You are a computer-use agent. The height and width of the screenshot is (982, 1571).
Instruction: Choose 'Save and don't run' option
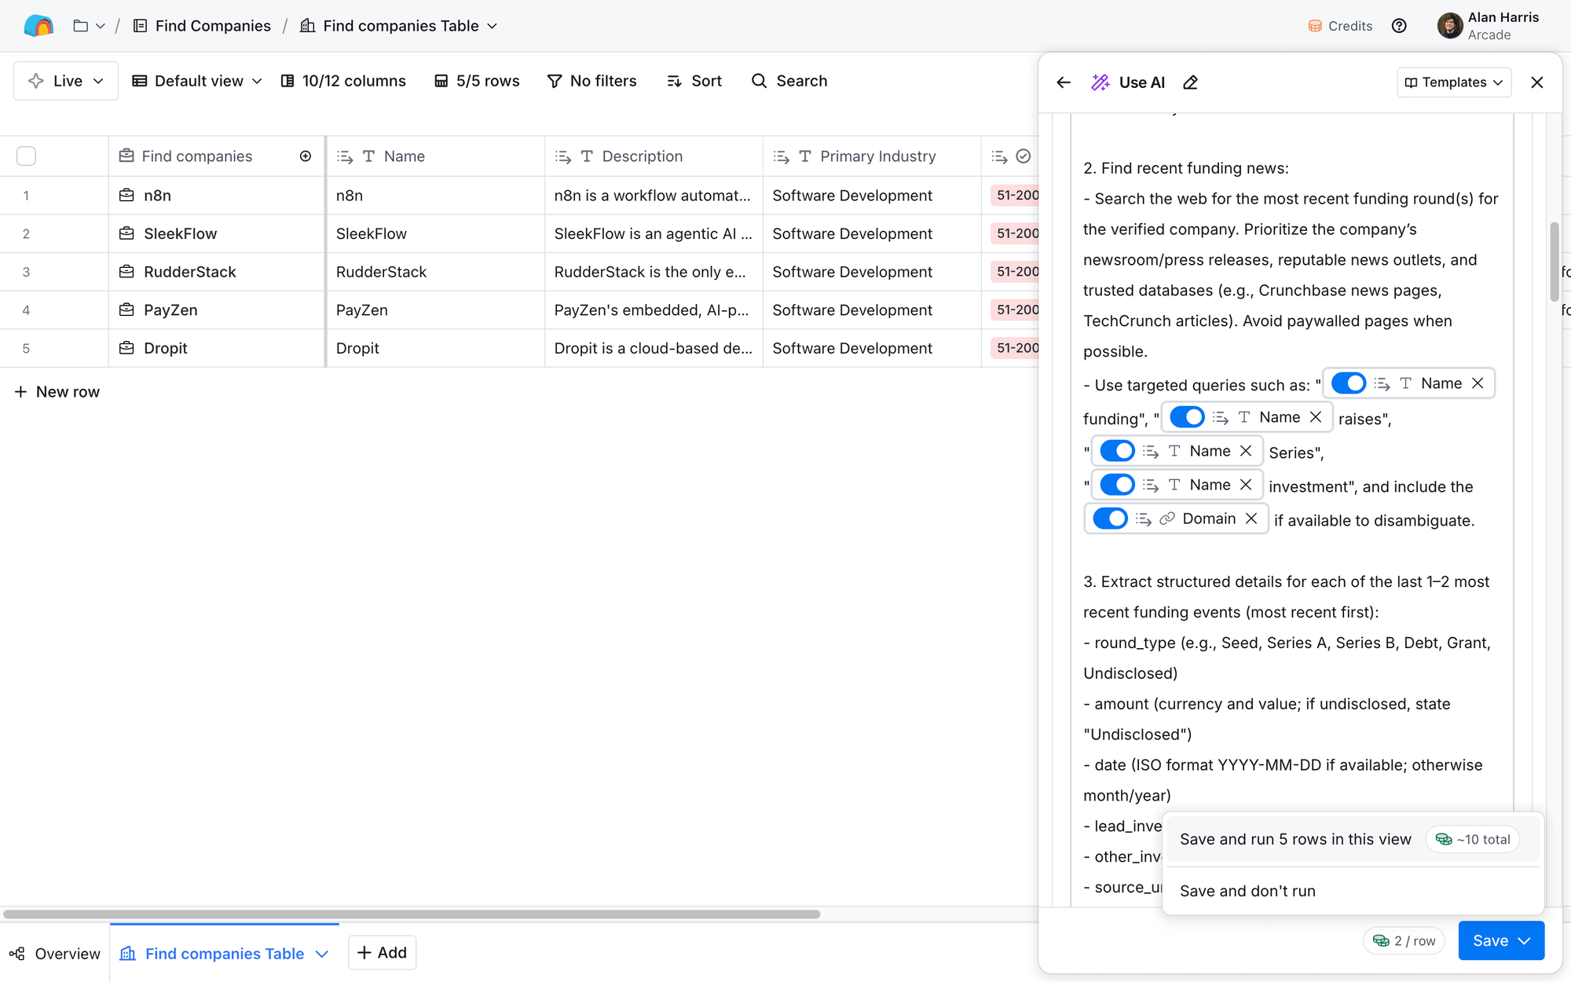[1247, 891]
